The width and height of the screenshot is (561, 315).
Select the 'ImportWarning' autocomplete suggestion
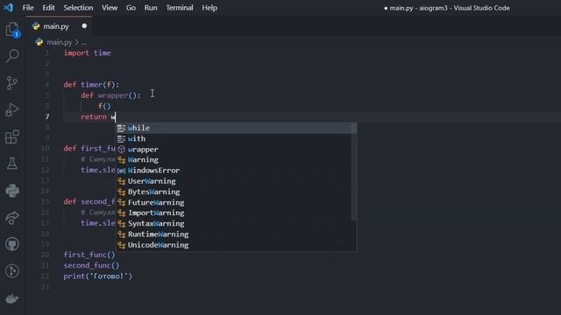coord(234,213)
